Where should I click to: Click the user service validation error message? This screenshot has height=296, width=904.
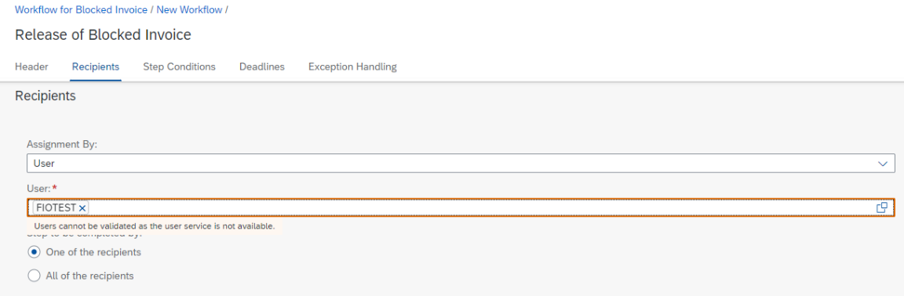pyautogui.click(x=155, y=226)
